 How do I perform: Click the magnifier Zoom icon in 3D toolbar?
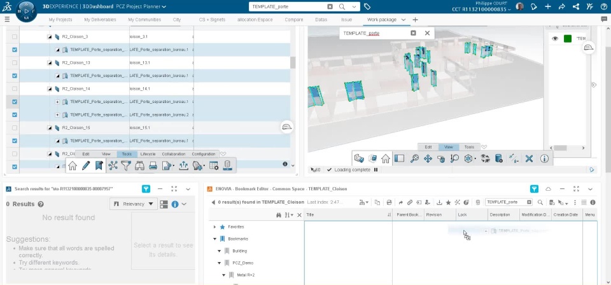point(454,158)
